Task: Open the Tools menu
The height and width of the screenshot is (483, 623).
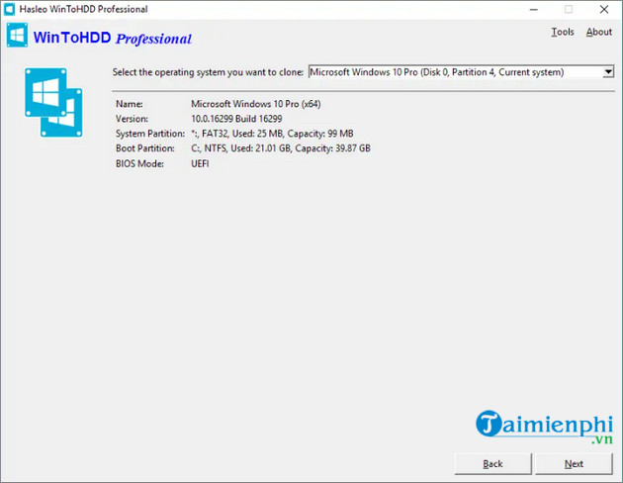Action: [563, 32]
